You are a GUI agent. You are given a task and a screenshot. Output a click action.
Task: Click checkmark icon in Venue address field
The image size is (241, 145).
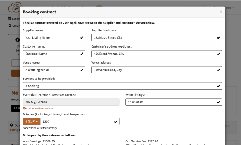[218, 70]
